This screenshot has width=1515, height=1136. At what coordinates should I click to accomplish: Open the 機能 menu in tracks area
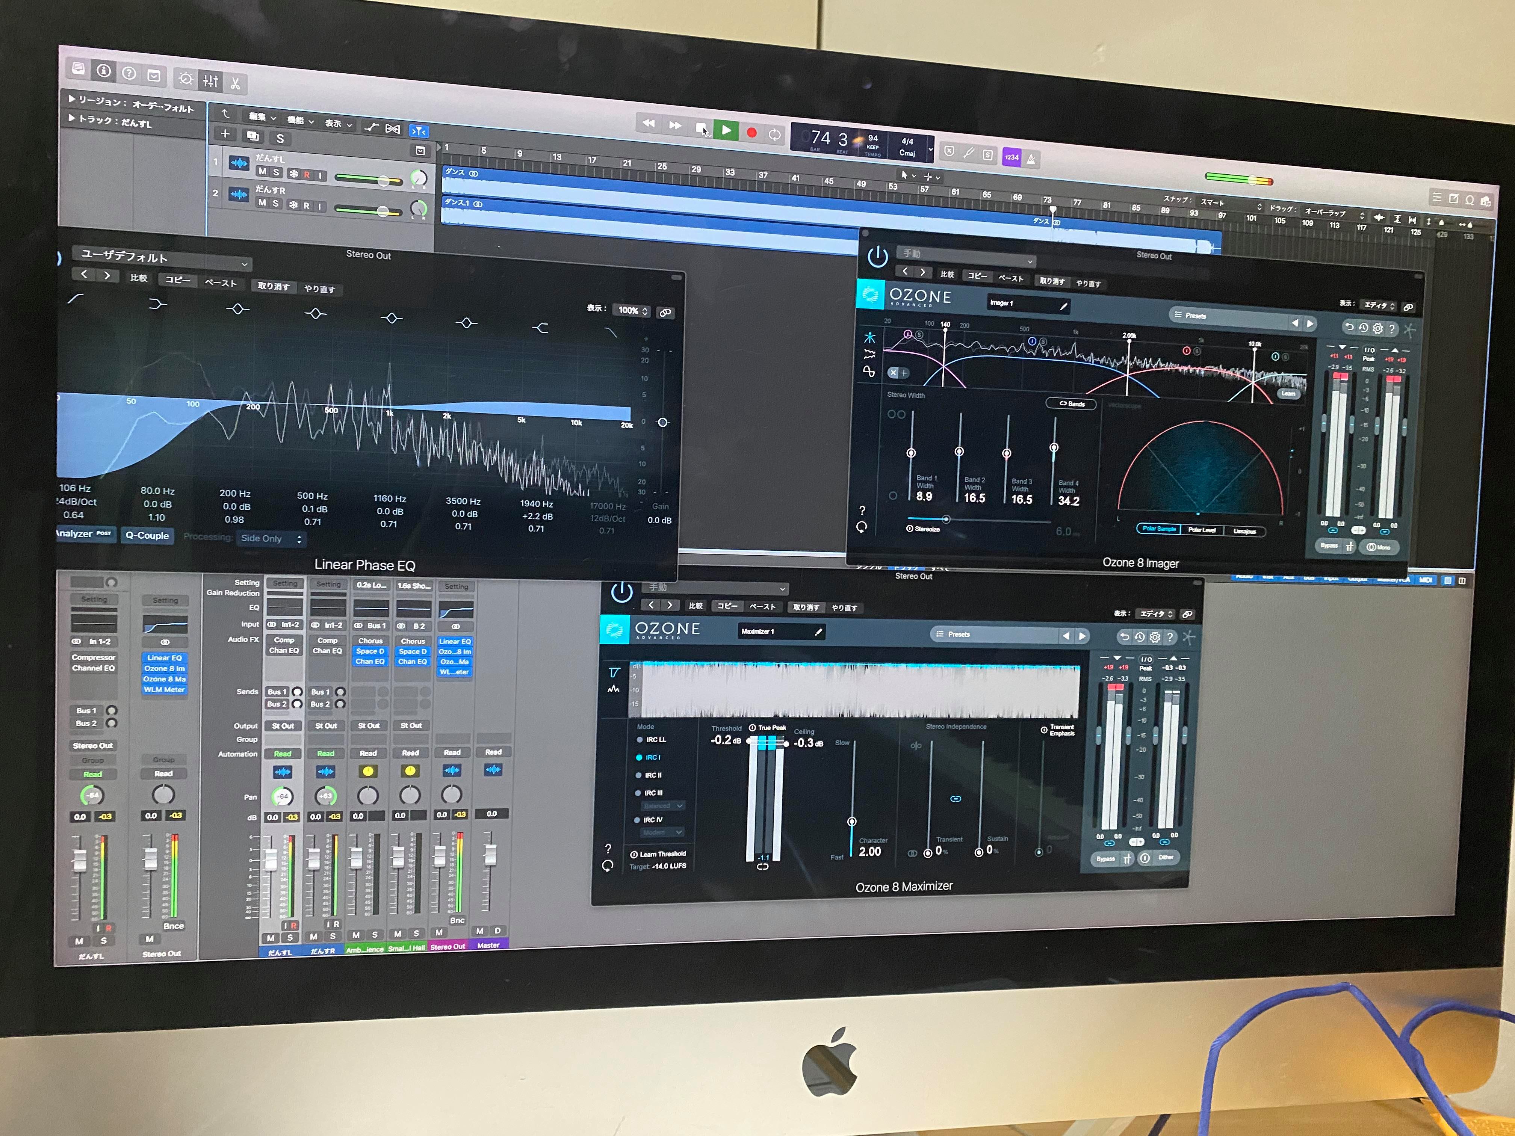pos(300,121)
